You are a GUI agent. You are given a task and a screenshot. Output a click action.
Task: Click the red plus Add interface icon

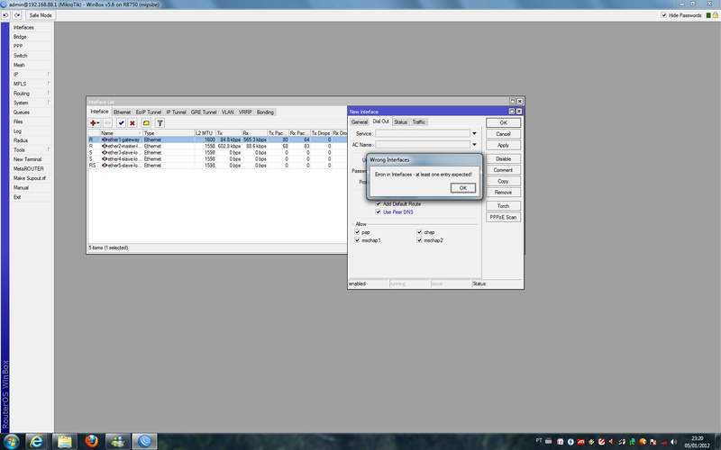coord(95,123)
